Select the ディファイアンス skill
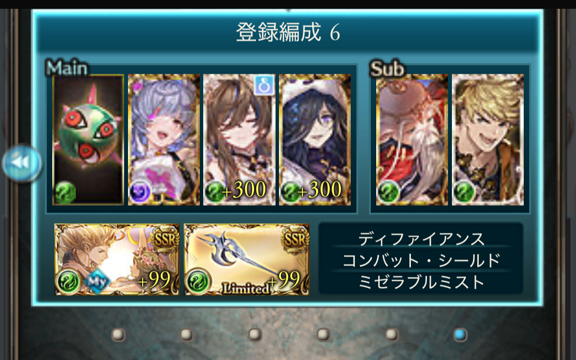 pyautogui.click(x=421, y=239)
